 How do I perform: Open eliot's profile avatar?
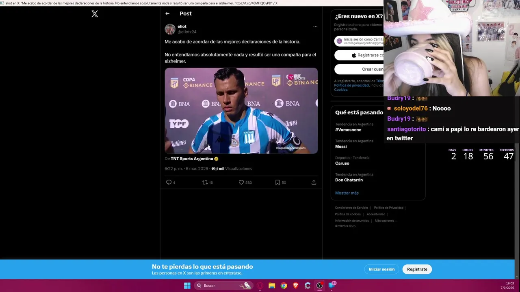[x=170, y=29]
